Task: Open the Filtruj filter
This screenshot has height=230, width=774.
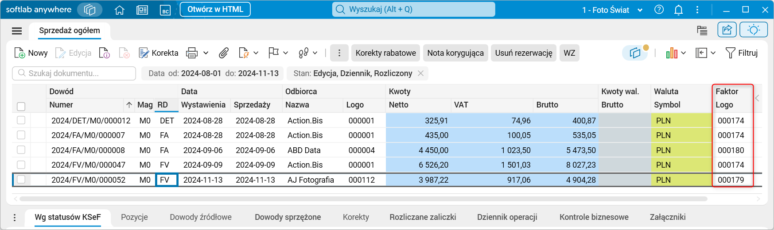Action: pyautogui.click(x=742, y=53)
